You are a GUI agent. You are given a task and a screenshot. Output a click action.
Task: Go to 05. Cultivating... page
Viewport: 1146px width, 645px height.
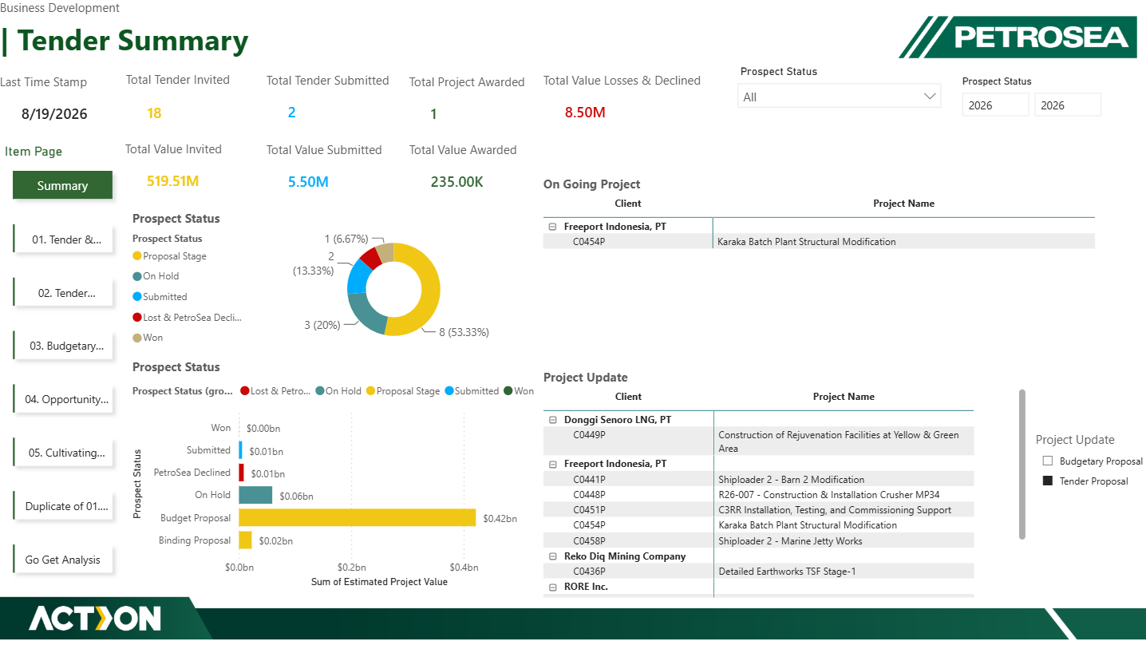click(63, 453)
